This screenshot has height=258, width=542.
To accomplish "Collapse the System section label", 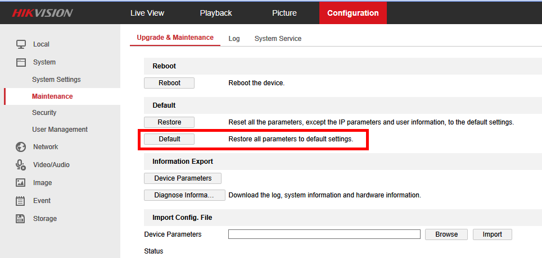I will click(44, 62).
